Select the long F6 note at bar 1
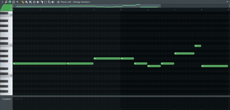Screen dimensions: 230x110 40,64
